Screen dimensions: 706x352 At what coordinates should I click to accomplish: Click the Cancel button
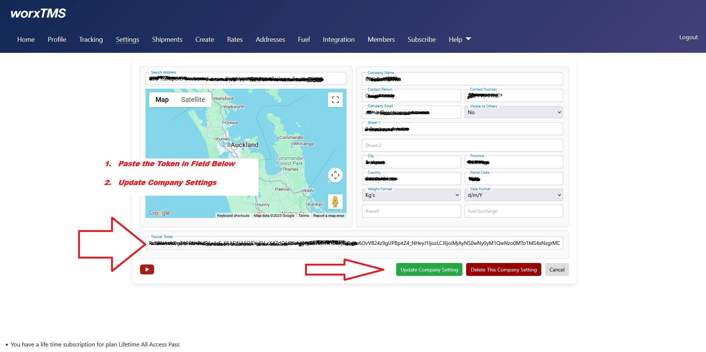557,270
